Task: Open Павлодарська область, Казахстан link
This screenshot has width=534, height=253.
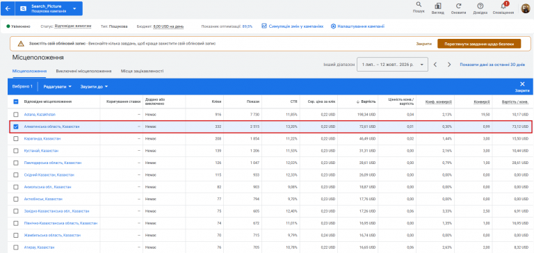Action: (x=53, y=163)
